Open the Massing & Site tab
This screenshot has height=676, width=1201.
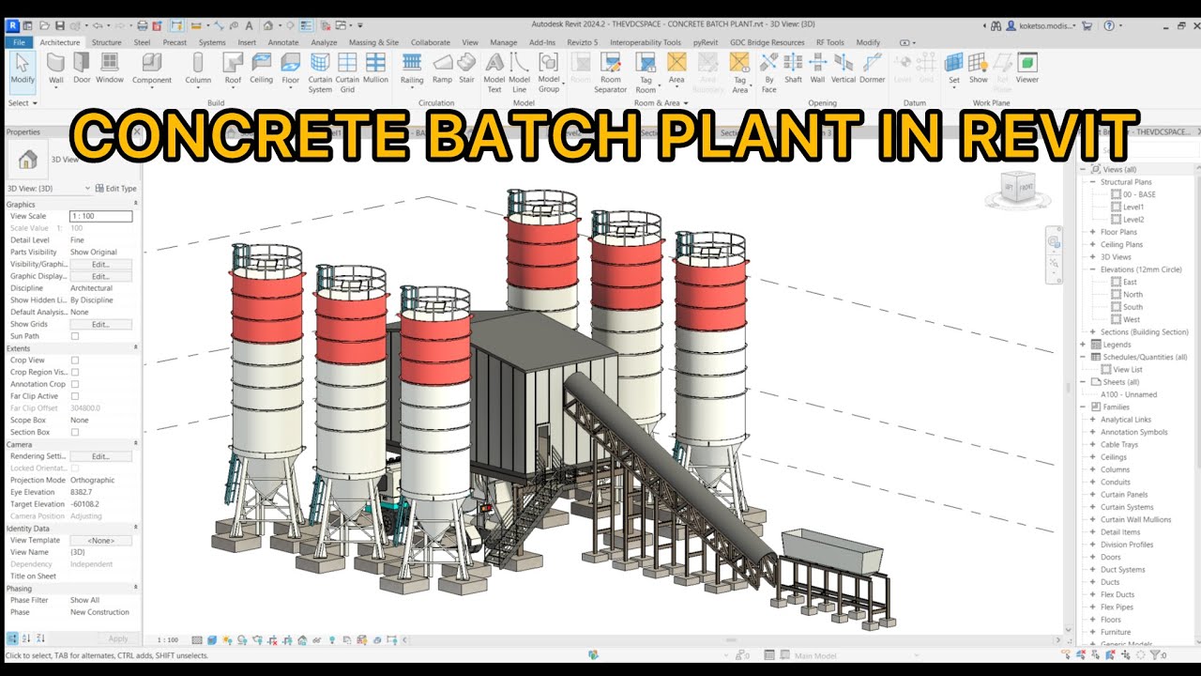coord(373,42)
